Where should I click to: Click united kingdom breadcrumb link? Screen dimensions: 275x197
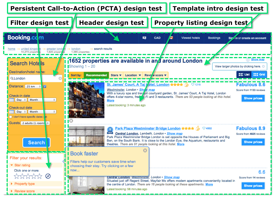pos(31,49)
